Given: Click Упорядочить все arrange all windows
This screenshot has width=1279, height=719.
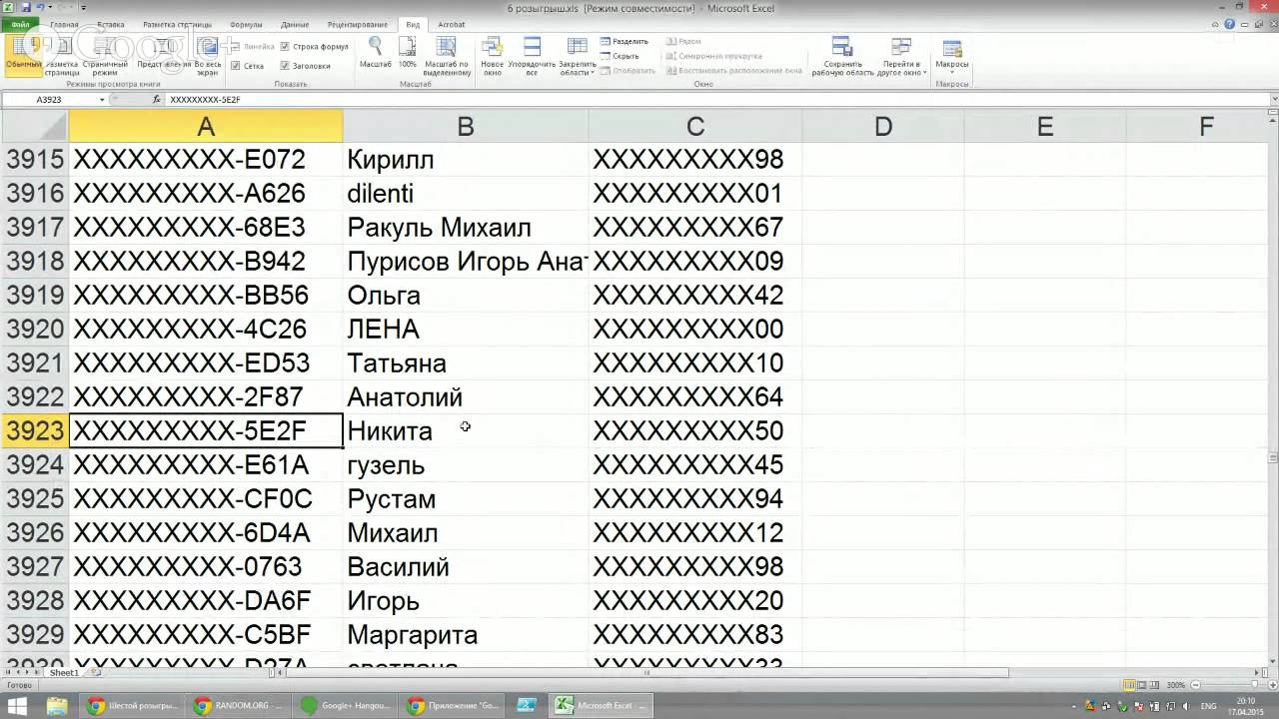Looking at the screenshot, I should [532, 54].
